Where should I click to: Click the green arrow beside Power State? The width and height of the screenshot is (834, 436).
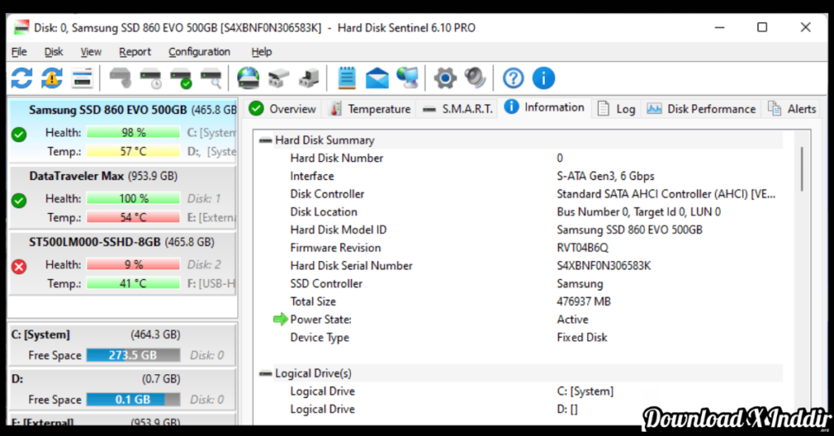(x=280, y=319)
